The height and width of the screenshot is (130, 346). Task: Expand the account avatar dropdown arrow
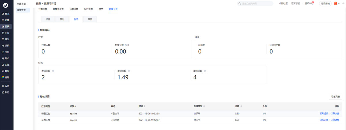point(339,4)
